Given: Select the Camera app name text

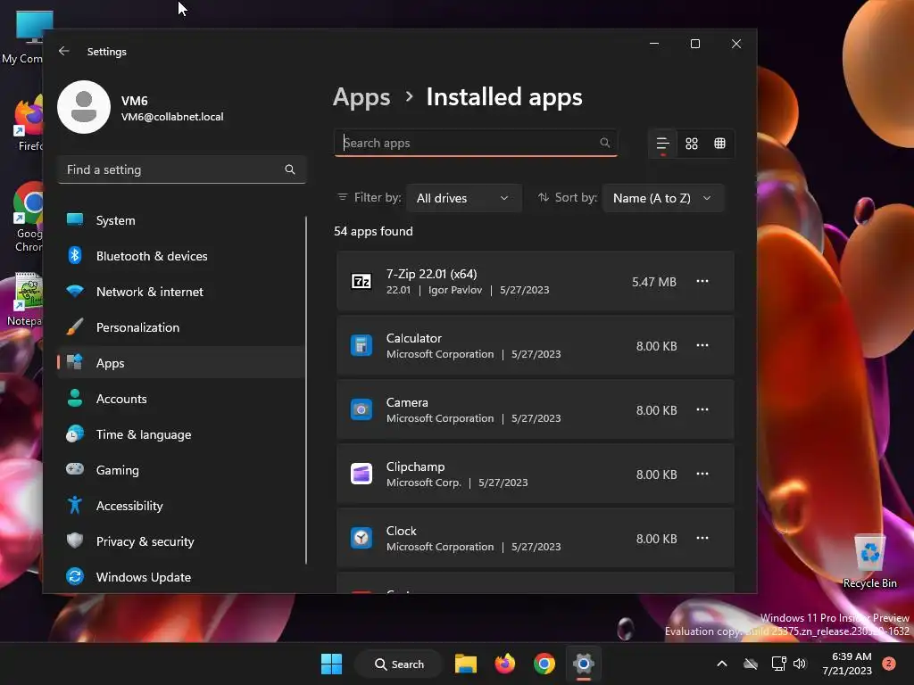Looking at the screenshot, I should coord(407,402).
